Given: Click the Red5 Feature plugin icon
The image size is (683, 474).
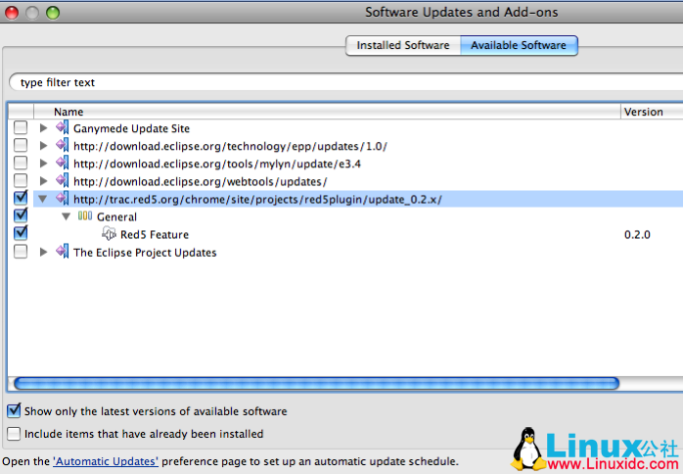Looking at the screenshot, I should [109, 234].
